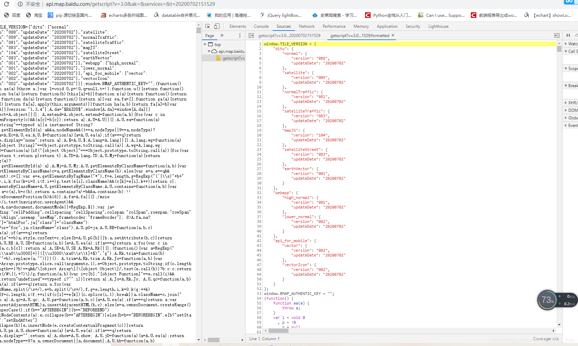Open the Memory tab
Screen dimensions: 578x346
click(x=361, y=26)
